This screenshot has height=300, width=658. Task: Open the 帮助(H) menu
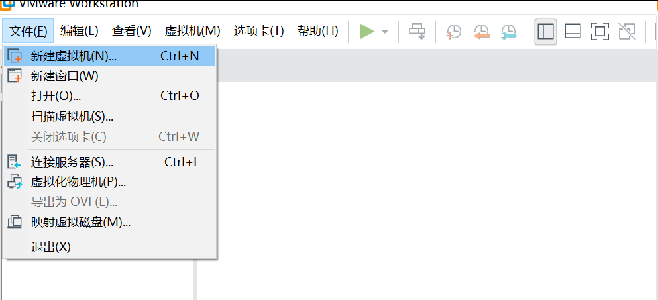[317, 30]
